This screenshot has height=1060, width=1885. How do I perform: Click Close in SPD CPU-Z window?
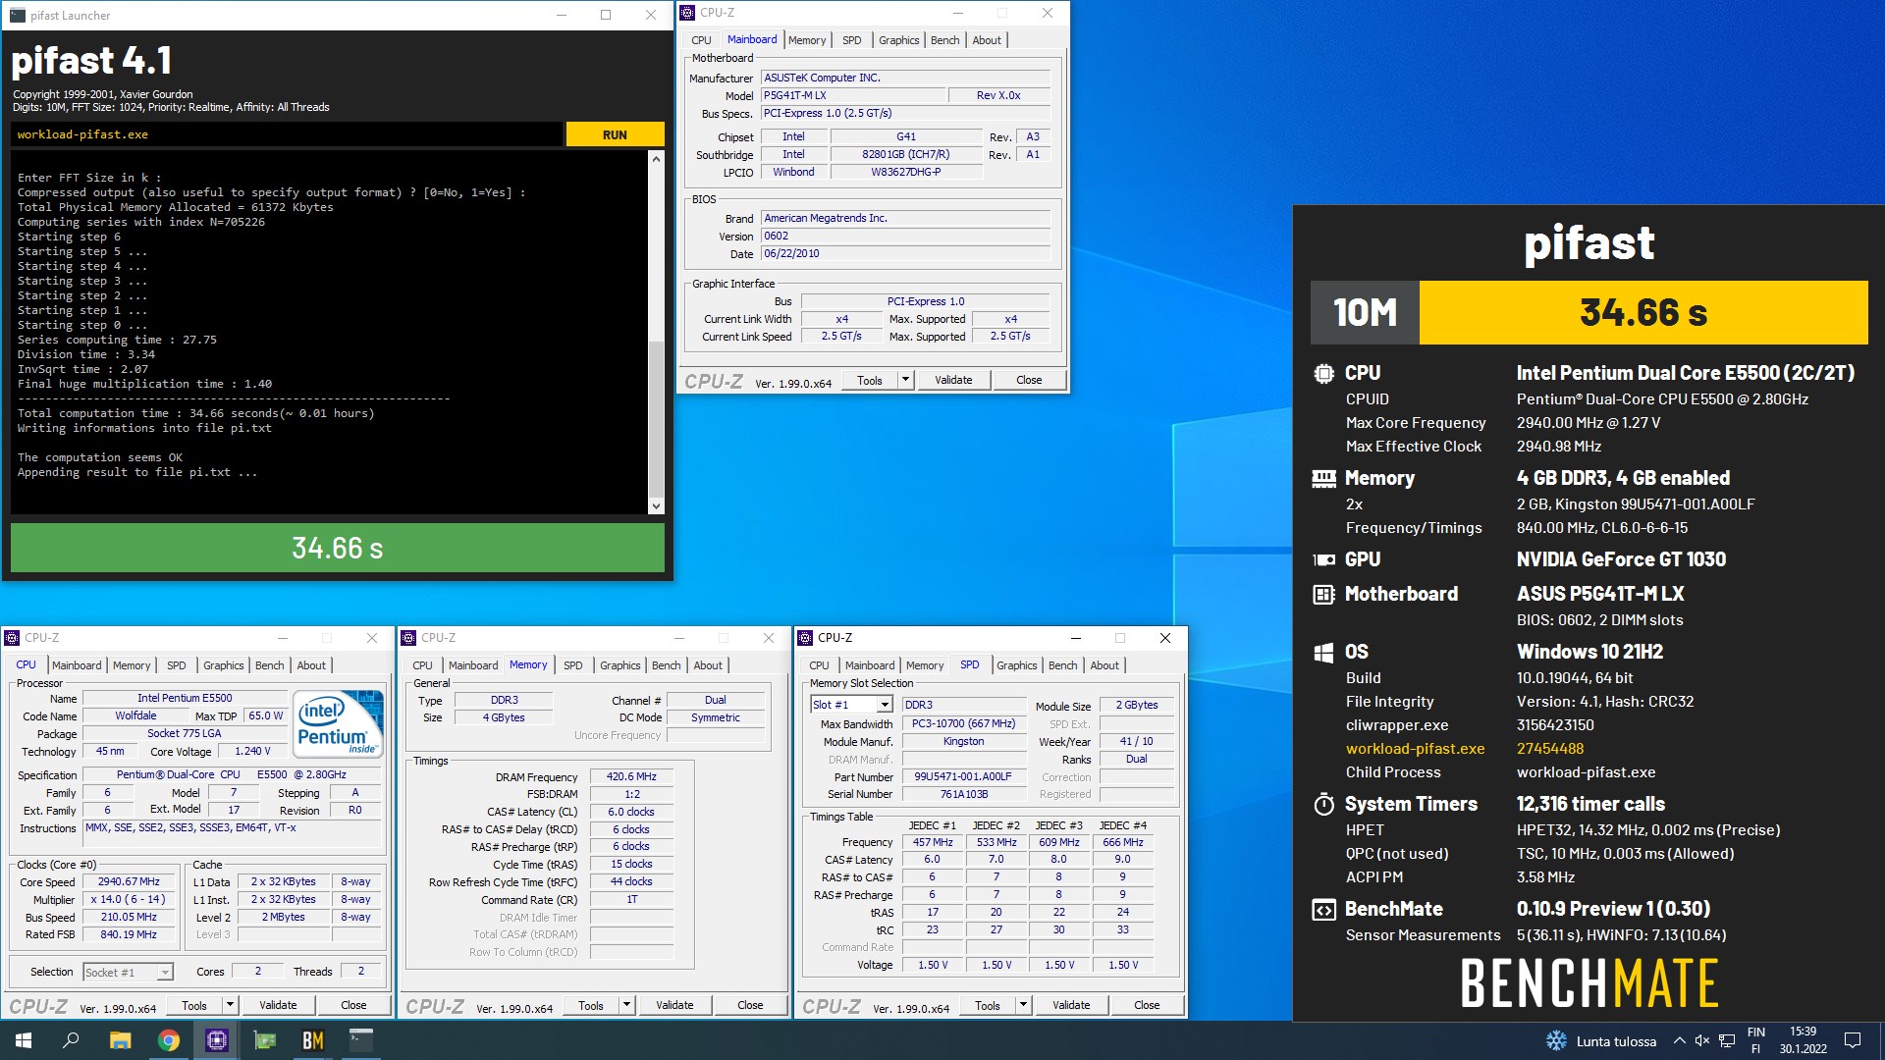[x=1147, y=1005]
